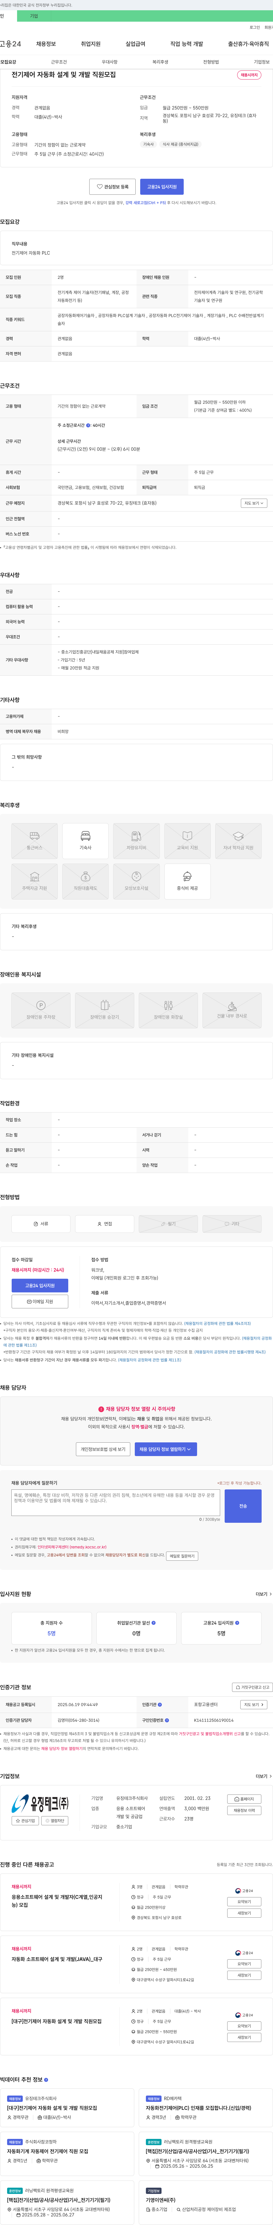
Task: Switch to the 기업정보 section tab
Action: tap(262, 62)
